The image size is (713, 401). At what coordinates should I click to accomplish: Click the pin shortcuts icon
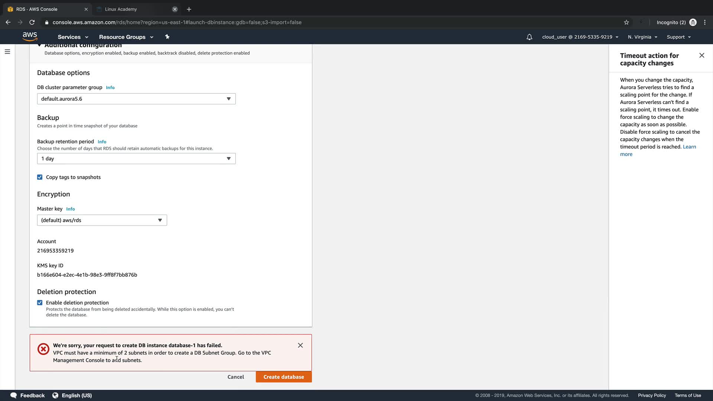pos(167,37)
